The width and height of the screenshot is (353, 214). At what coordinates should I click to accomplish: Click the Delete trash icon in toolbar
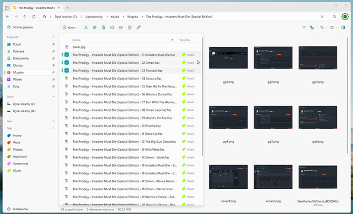pos(130,27)
